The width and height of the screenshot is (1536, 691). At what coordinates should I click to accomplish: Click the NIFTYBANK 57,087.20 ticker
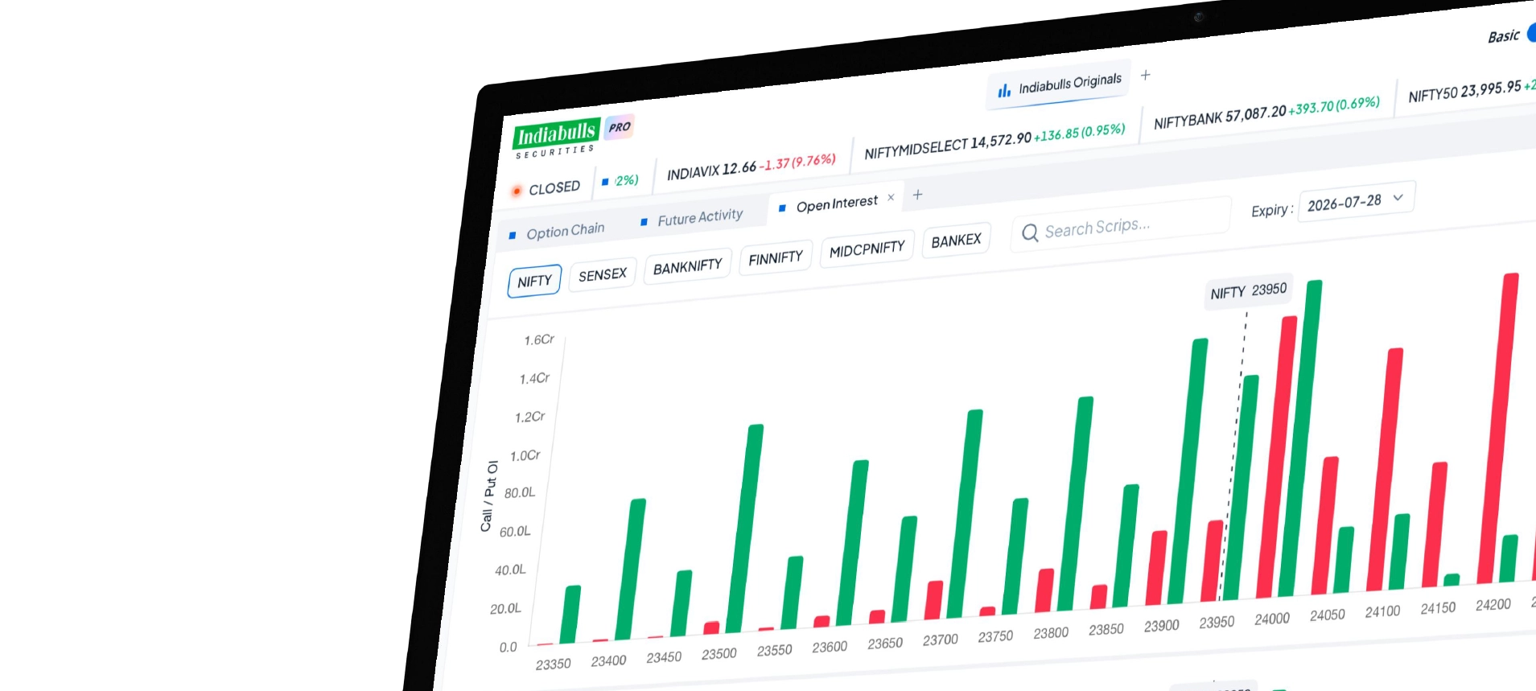pos(1267,113)
